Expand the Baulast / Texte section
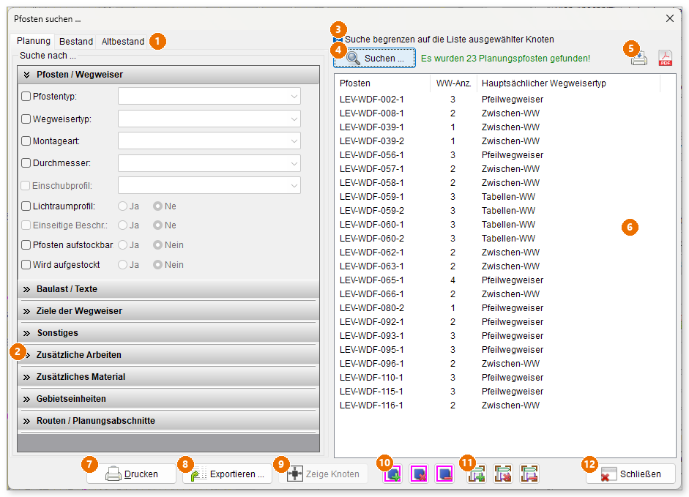689x497 pixels. click(x=168, y=289)
